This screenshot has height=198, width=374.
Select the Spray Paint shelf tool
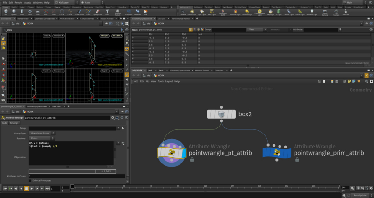[x=98, y=12]
